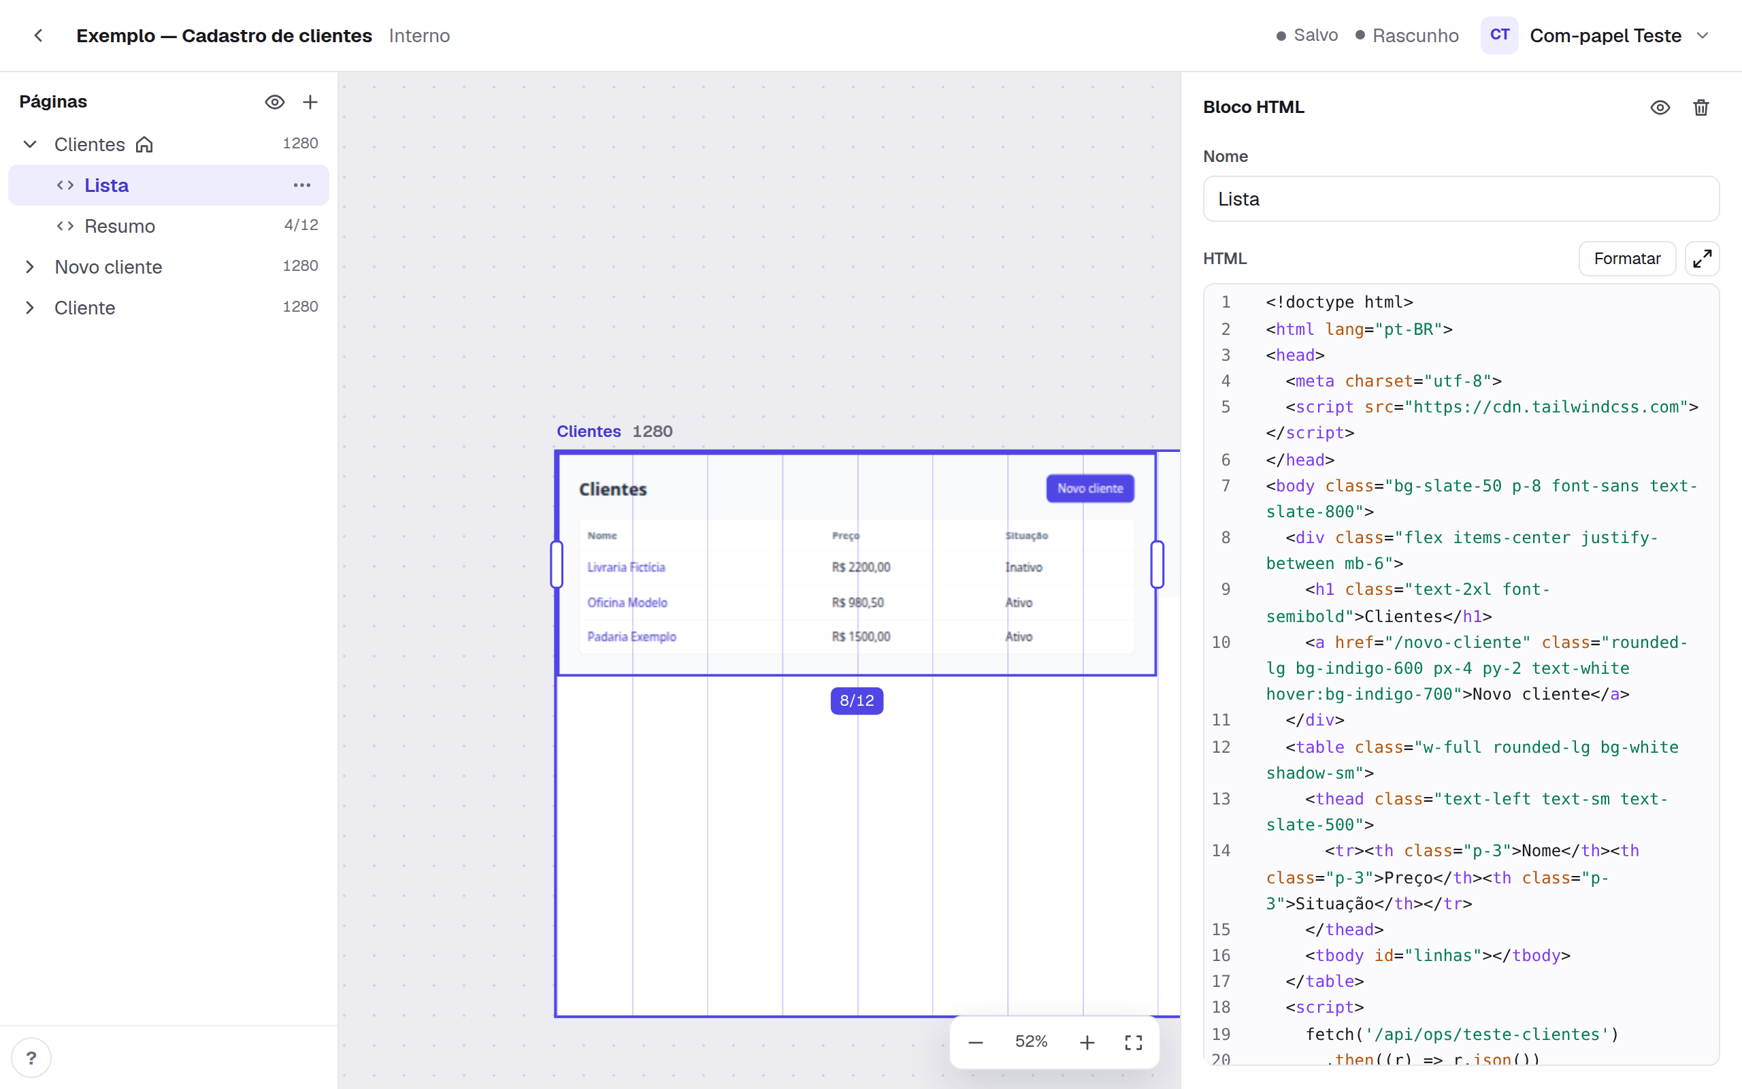1742x1089 pixels.
Task: Click the Clientes frame label above canvas
Action: click(589, 431)
